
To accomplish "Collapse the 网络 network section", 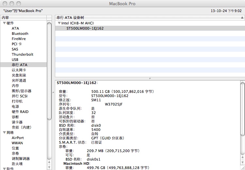I will click(x=4, y=133).
